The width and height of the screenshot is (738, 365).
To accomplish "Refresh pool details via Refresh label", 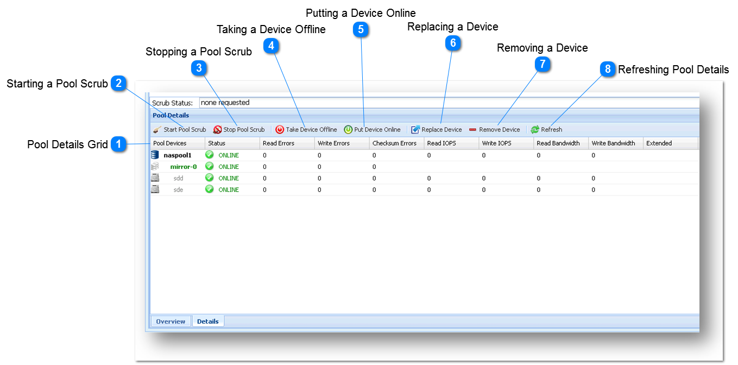I will (551, 130).
